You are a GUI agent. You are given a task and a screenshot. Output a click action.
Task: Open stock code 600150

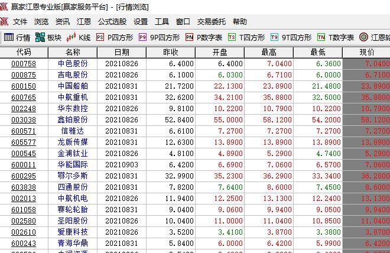[24, 86]
